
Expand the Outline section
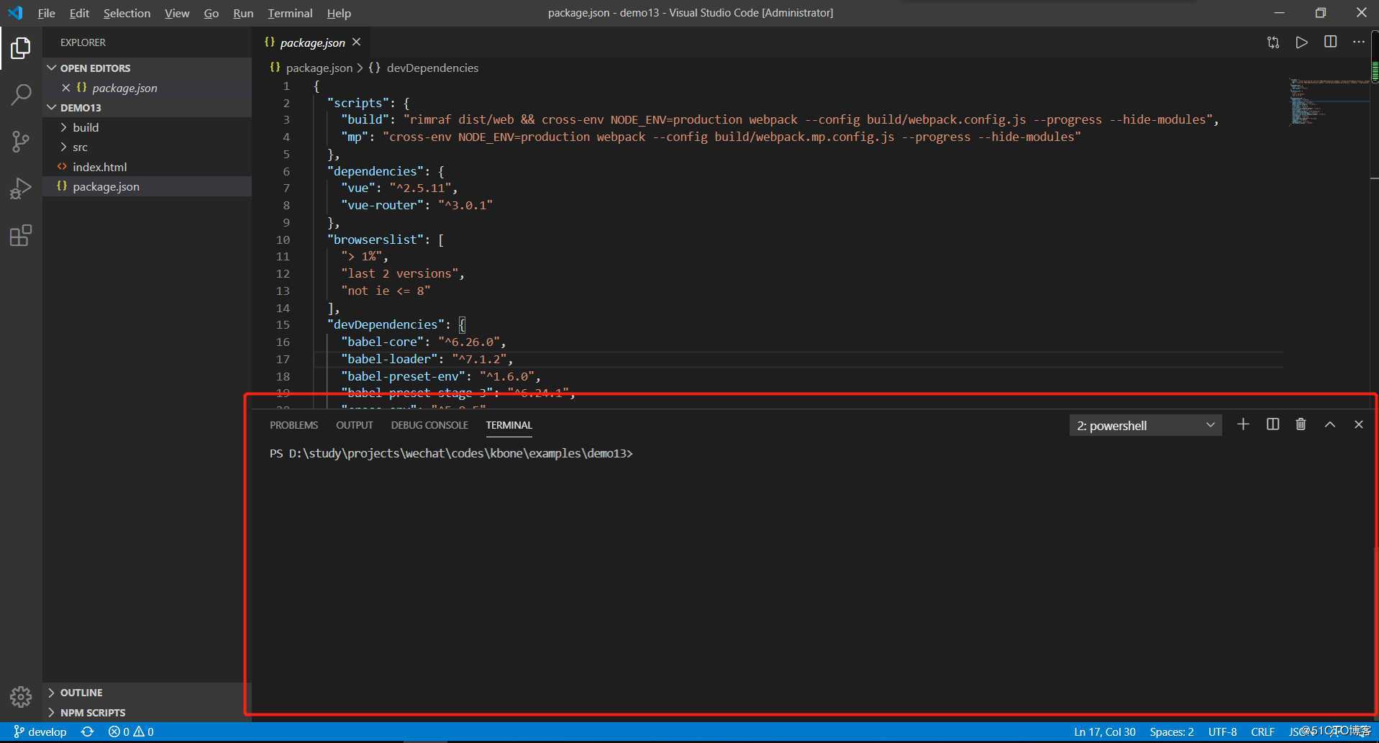point(147,692)
